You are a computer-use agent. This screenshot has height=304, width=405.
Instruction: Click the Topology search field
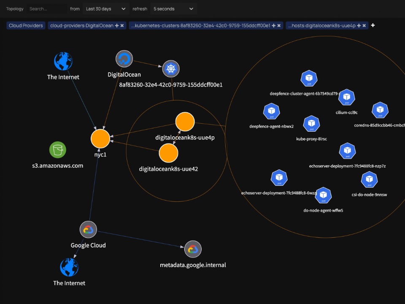[46, 9]
